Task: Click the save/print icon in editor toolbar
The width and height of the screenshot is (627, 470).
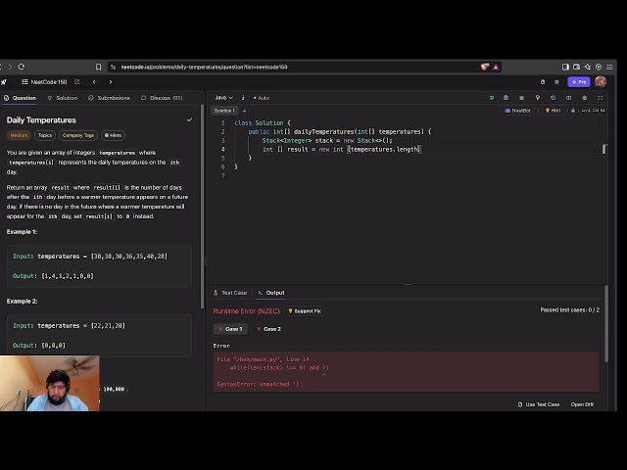Action: pos(506,98)
